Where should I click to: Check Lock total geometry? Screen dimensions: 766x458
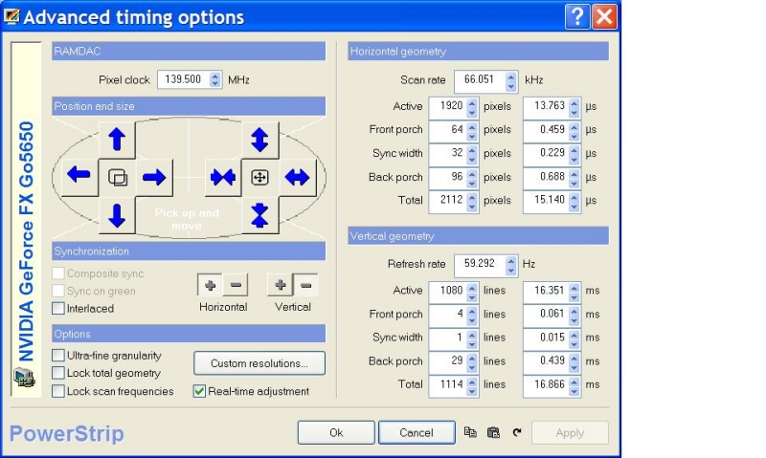tap(58, 373)
